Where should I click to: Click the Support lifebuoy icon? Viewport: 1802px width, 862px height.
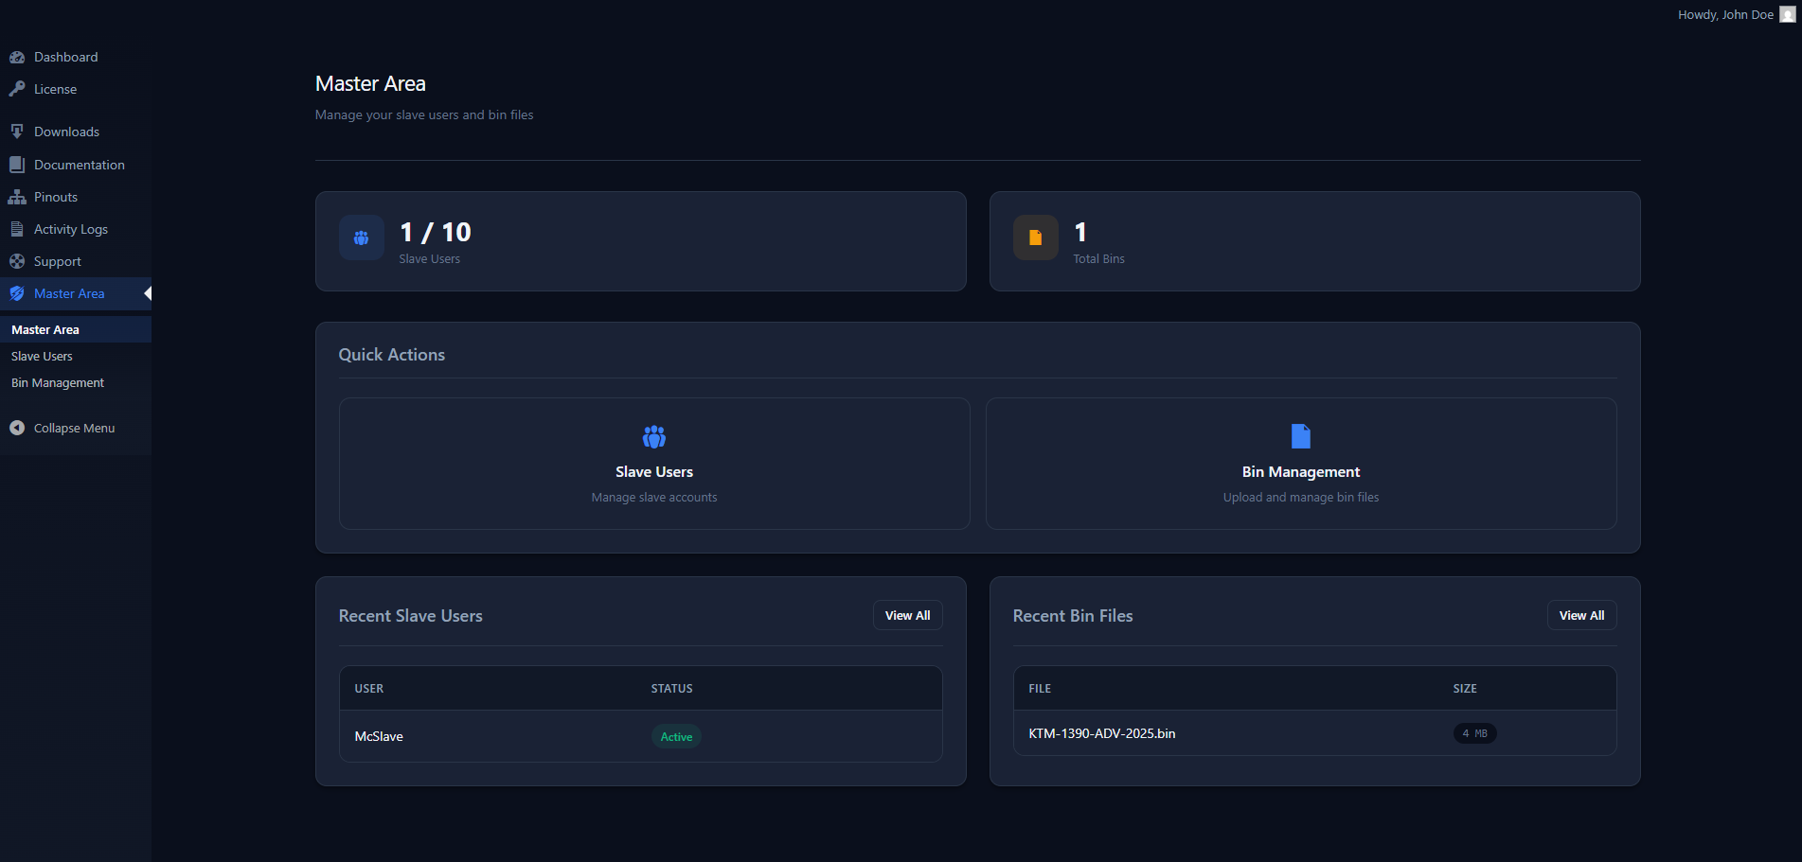coord(17,261)
